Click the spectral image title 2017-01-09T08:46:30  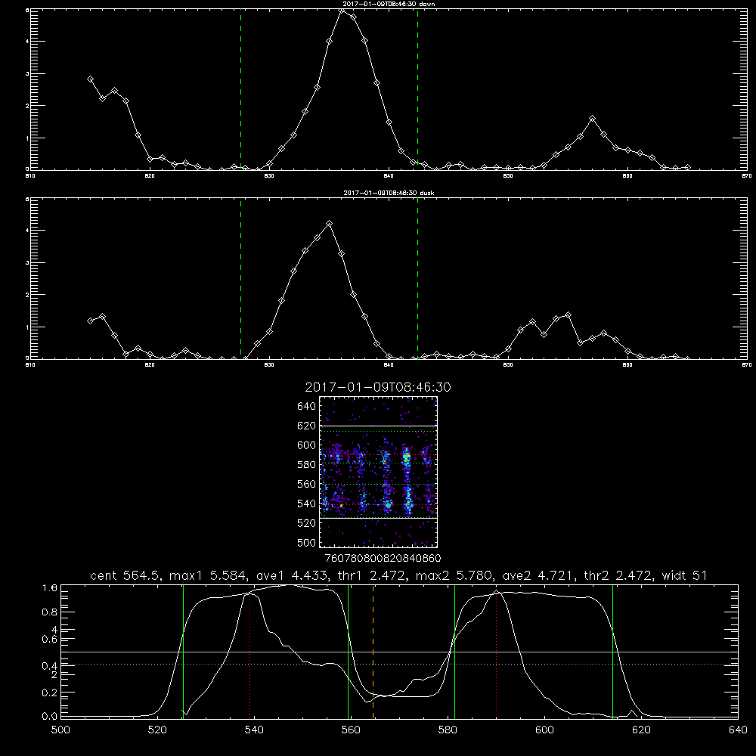[x=378, y=387]
